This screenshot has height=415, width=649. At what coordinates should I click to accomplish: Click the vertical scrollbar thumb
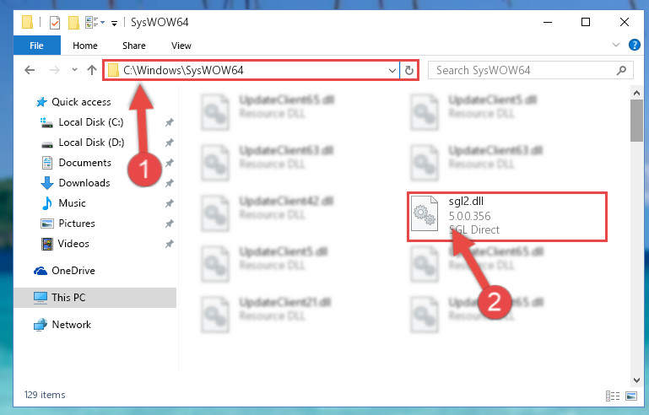(636, 121)
